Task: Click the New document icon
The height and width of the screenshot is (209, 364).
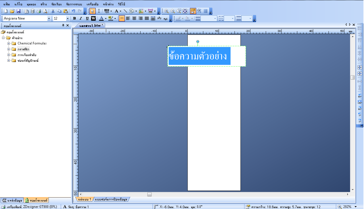Action: coord(6,11)
